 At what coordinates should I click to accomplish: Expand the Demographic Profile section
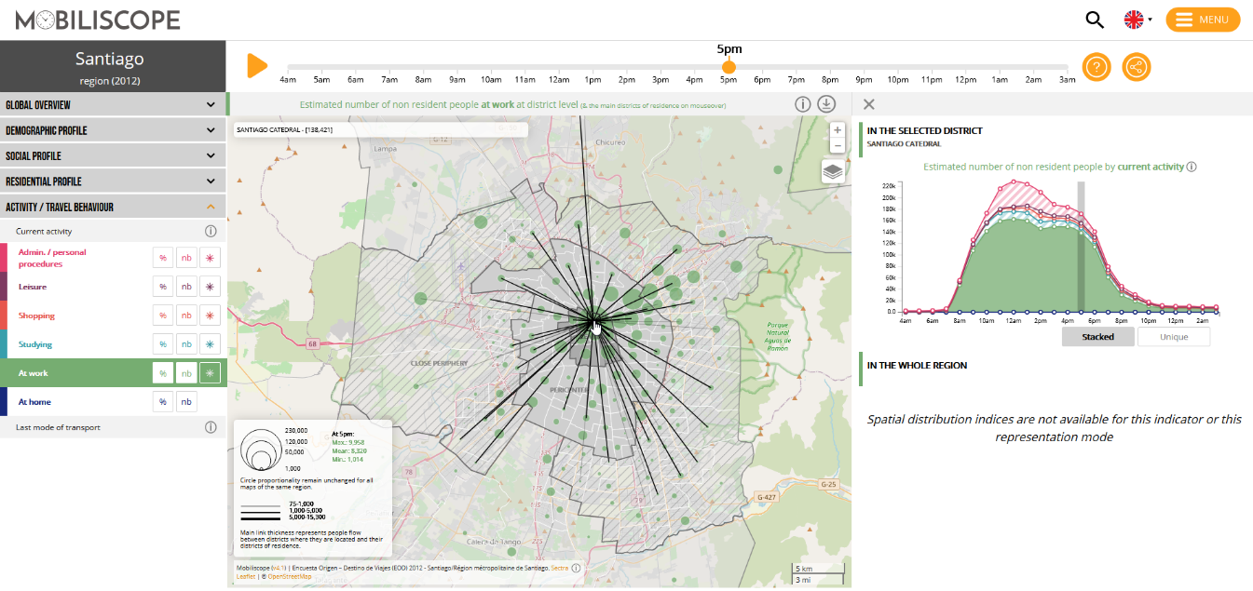[x=112, y=130]
